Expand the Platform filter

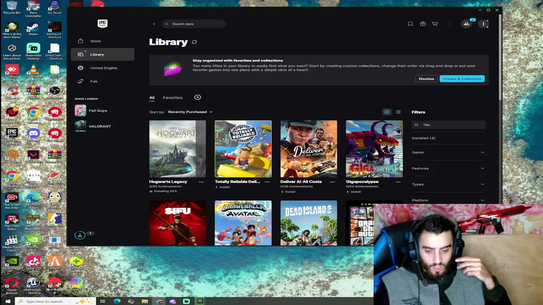pyautogui.click(x=448, y=200)
